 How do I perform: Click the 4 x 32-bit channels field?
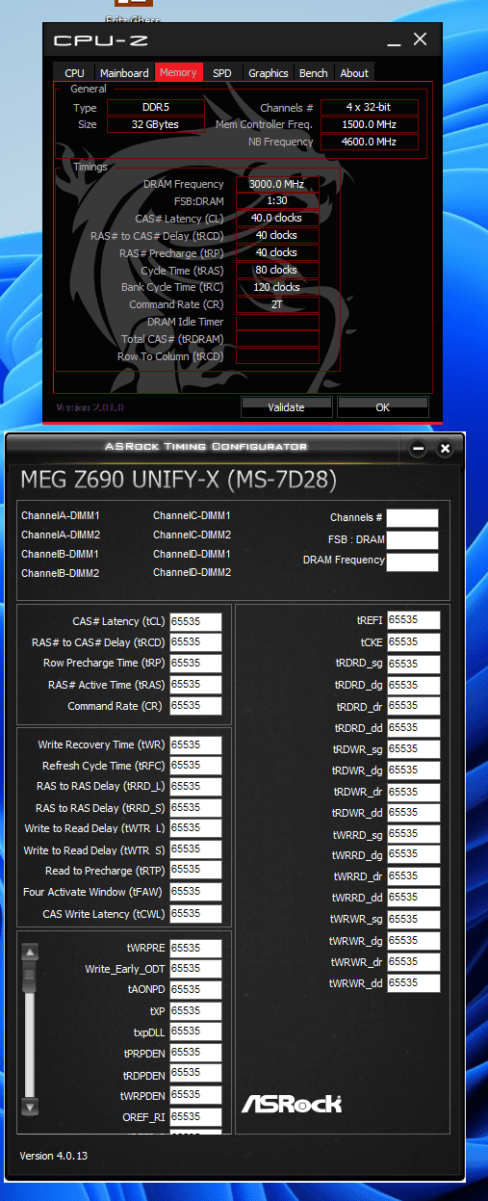point(370,108)
